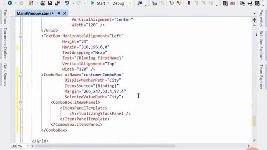The height and width of the screenshot is (150, 267).
Task: Click the TextWrapping="Wrap" line
Action: coord(85,52)
